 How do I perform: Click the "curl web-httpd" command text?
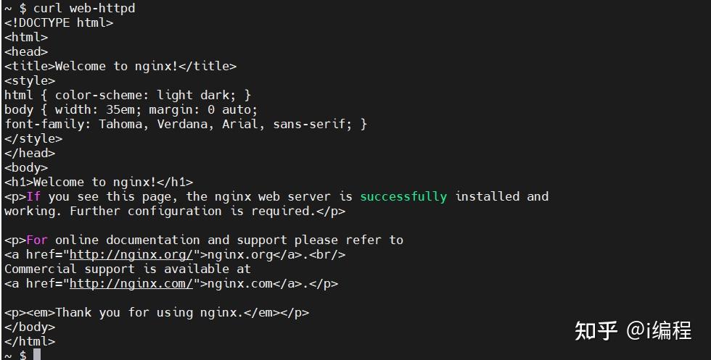click(84, 8)
